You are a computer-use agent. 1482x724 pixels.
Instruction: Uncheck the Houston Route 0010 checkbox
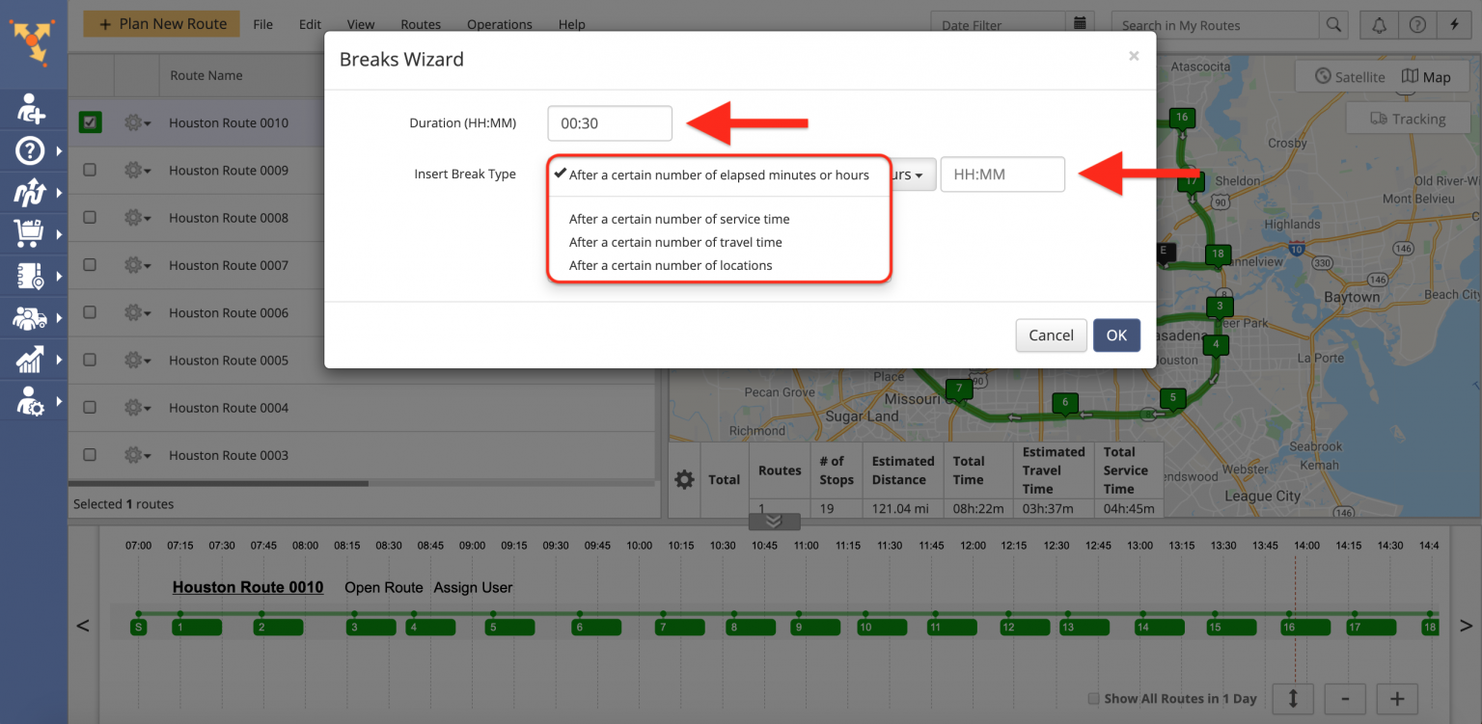[x=90, y=122]
